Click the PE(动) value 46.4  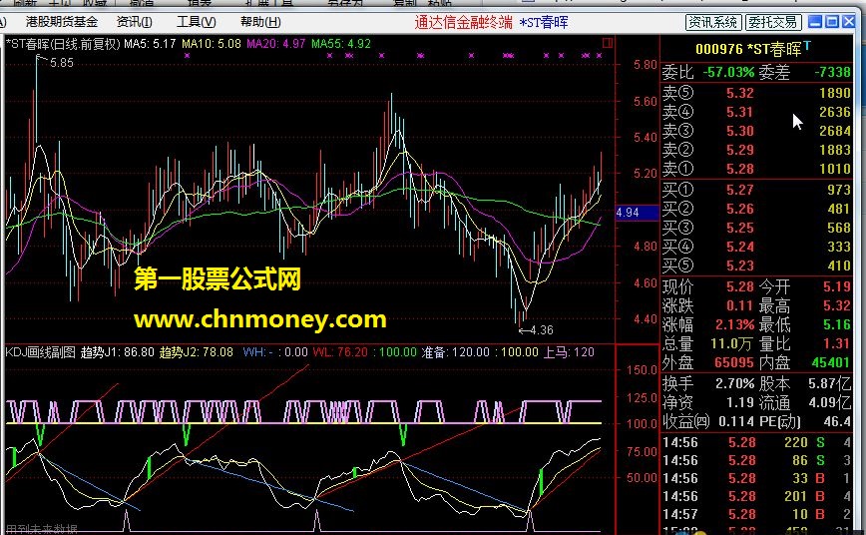click(837, 421)
